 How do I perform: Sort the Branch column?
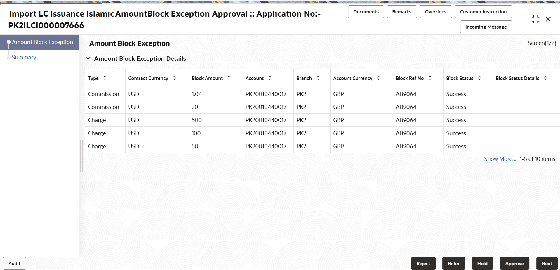click(318, 78)
